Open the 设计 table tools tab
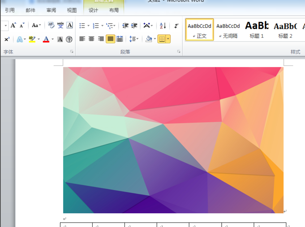Screen dimensions: 305x227 pyautogui.click(x=93, y=10)
